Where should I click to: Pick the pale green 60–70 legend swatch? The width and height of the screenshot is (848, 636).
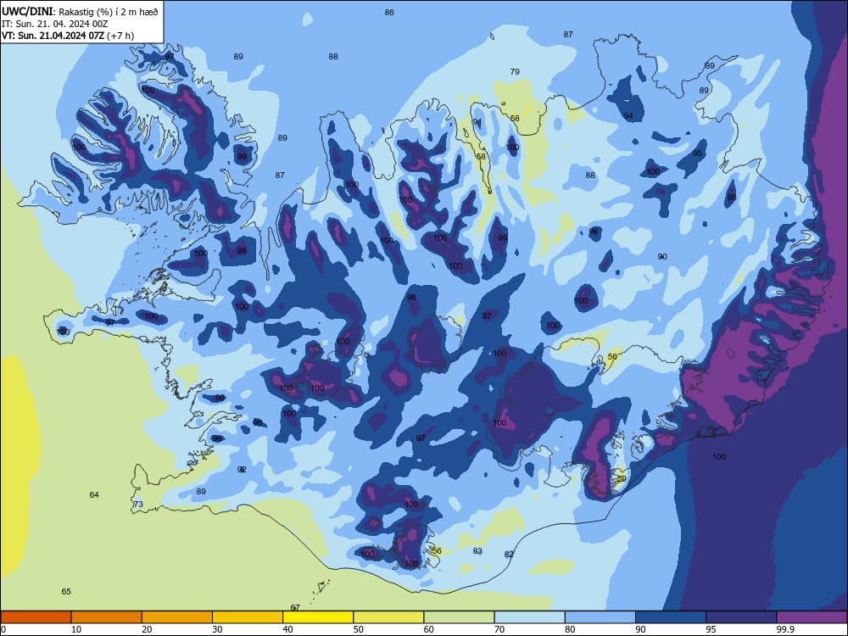click(459, 617)
